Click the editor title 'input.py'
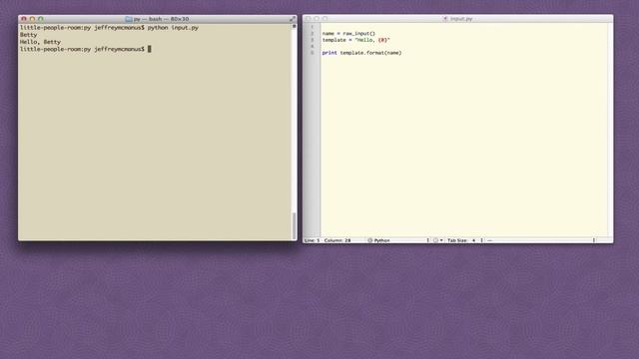 [x=461, y=19]
